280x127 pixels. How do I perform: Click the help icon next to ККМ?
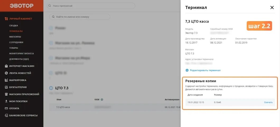[102, 100]
